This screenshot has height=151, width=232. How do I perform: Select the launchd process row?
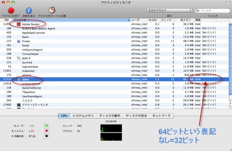pyautogui.click(x=114, y=62)
